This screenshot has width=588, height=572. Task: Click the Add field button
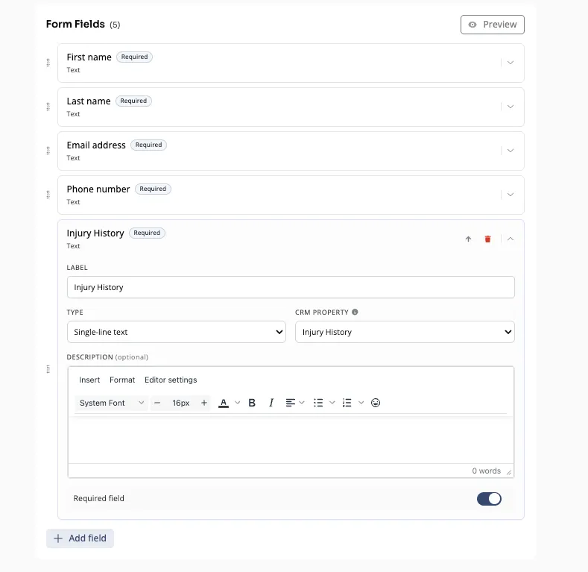pyautogui.click(x=80, y=538)
